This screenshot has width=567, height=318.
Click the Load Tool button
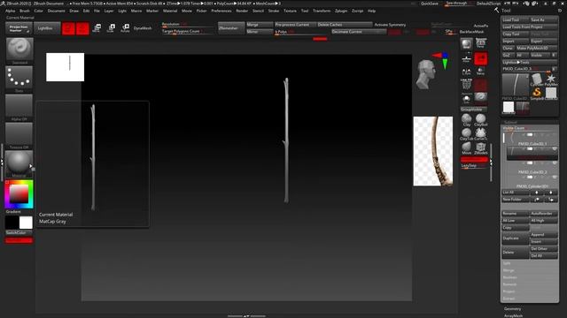point(515,19)
